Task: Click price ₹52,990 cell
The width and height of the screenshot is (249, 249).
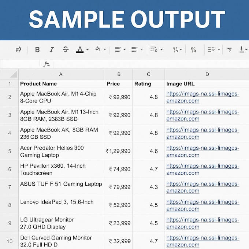Action: tap(119, 205)
